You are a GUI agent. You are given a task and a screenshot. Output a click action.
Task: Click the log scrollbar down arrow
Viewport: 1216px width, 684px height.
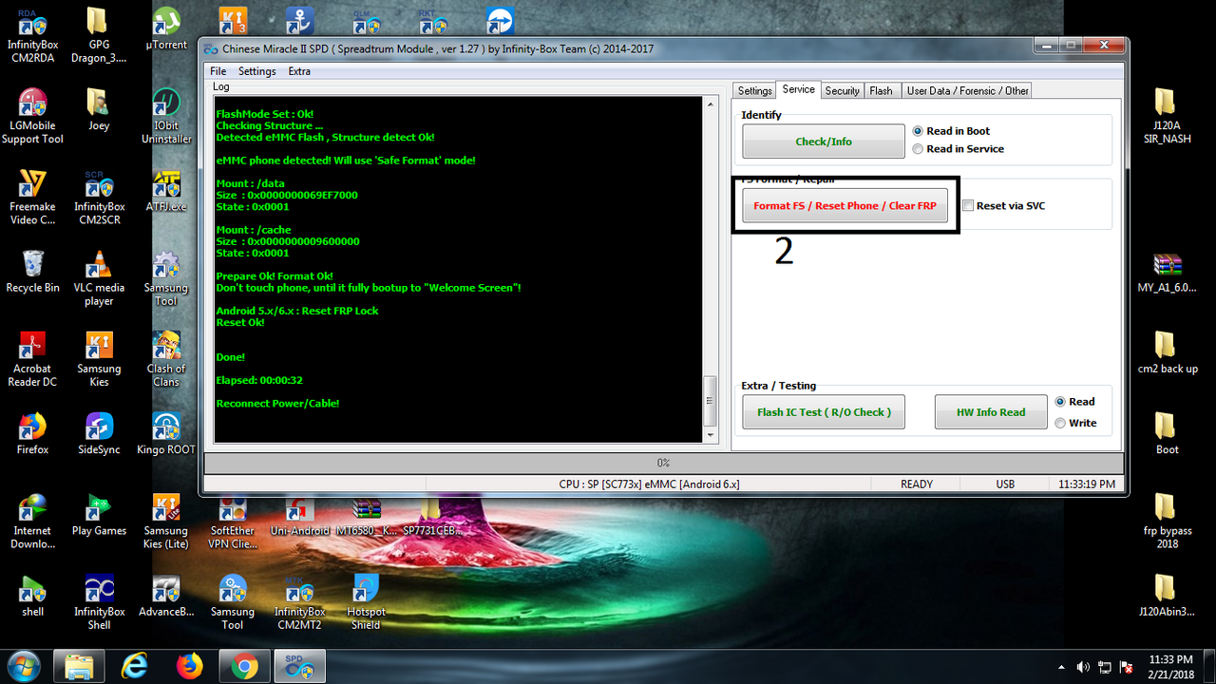(x=710, y=435)
